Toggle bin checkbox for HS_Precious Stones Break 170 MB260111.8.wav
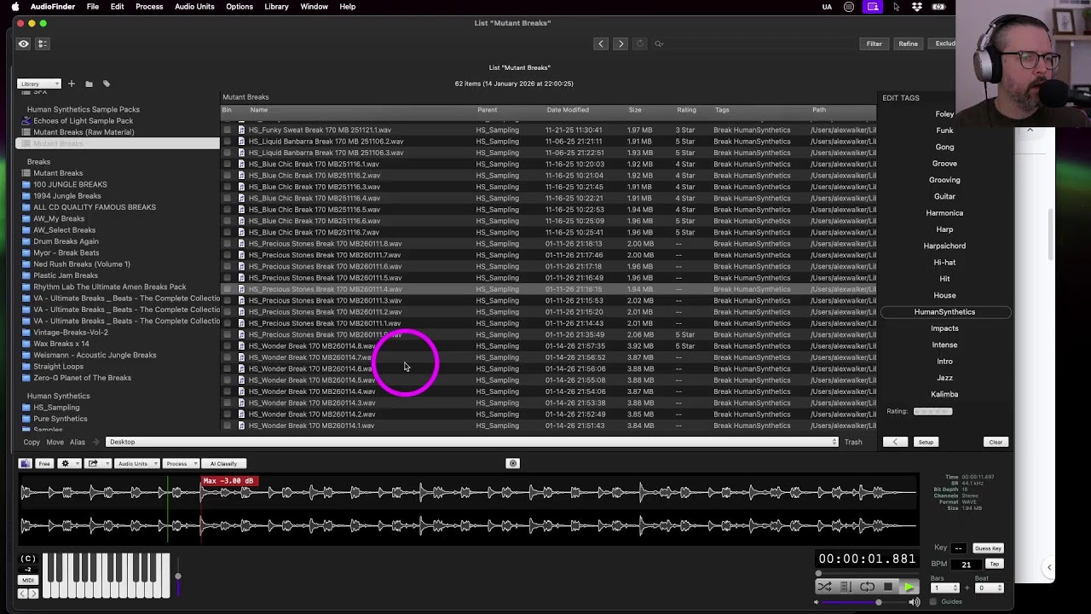 [227, 244]
